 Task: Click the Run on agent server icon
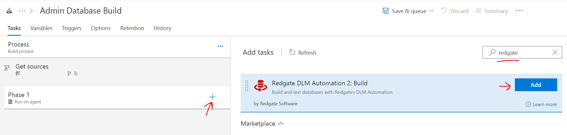point(10,102)
